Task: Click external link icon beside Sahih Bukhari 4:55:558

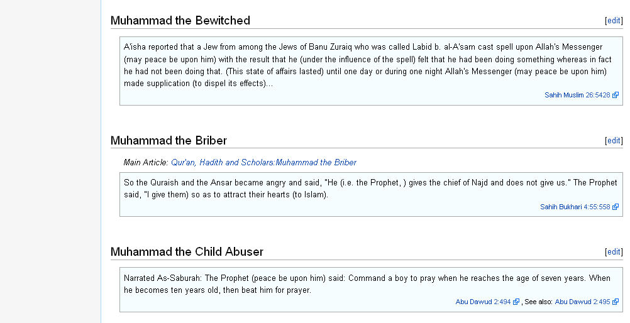Action: 615,207
